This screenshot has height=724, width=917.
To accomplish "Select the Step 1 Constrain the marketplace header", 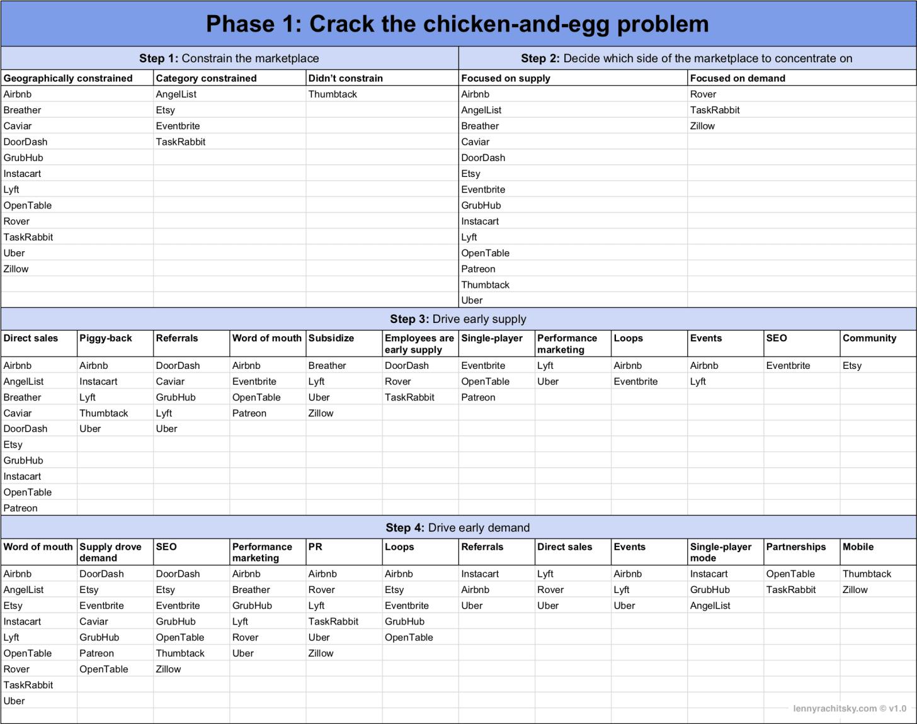I will [229, 58].
